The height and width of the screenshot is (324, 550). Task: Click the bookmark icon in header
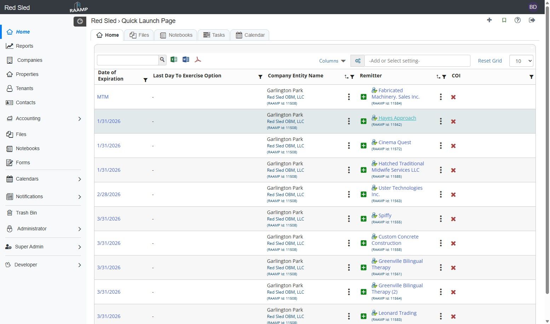[x=504, y=20]
